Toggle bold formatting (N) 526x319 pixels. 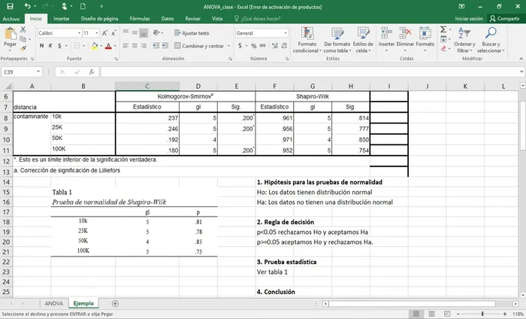41,46
